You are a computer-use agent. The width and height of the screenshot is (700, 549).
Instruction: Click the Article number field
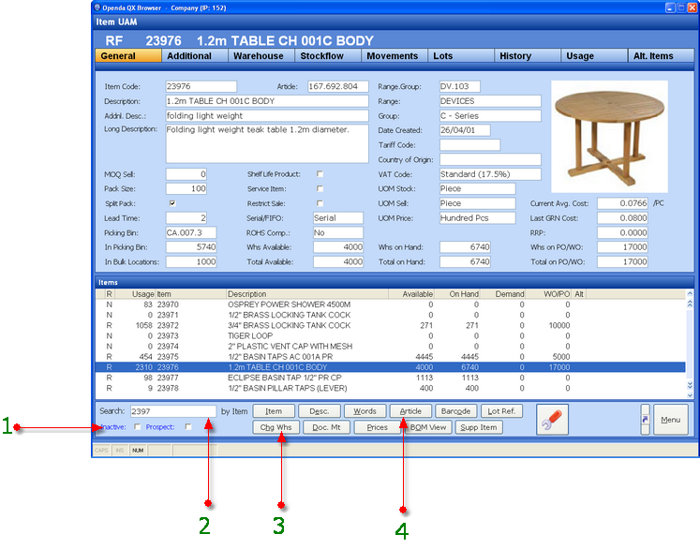[x=338, y=86]
